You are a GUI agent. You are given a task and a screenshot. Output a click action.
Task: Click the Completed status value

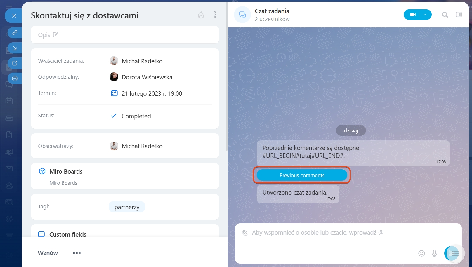[136, 116]
